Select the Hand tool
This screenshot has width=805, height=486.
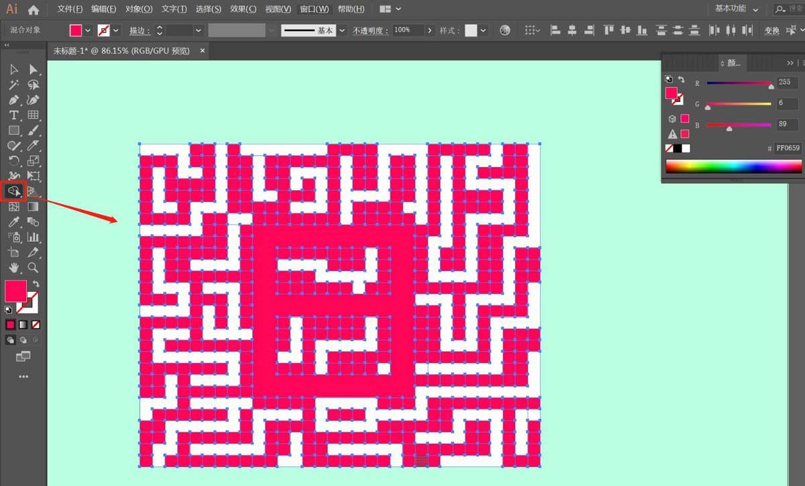coord(13,267)
